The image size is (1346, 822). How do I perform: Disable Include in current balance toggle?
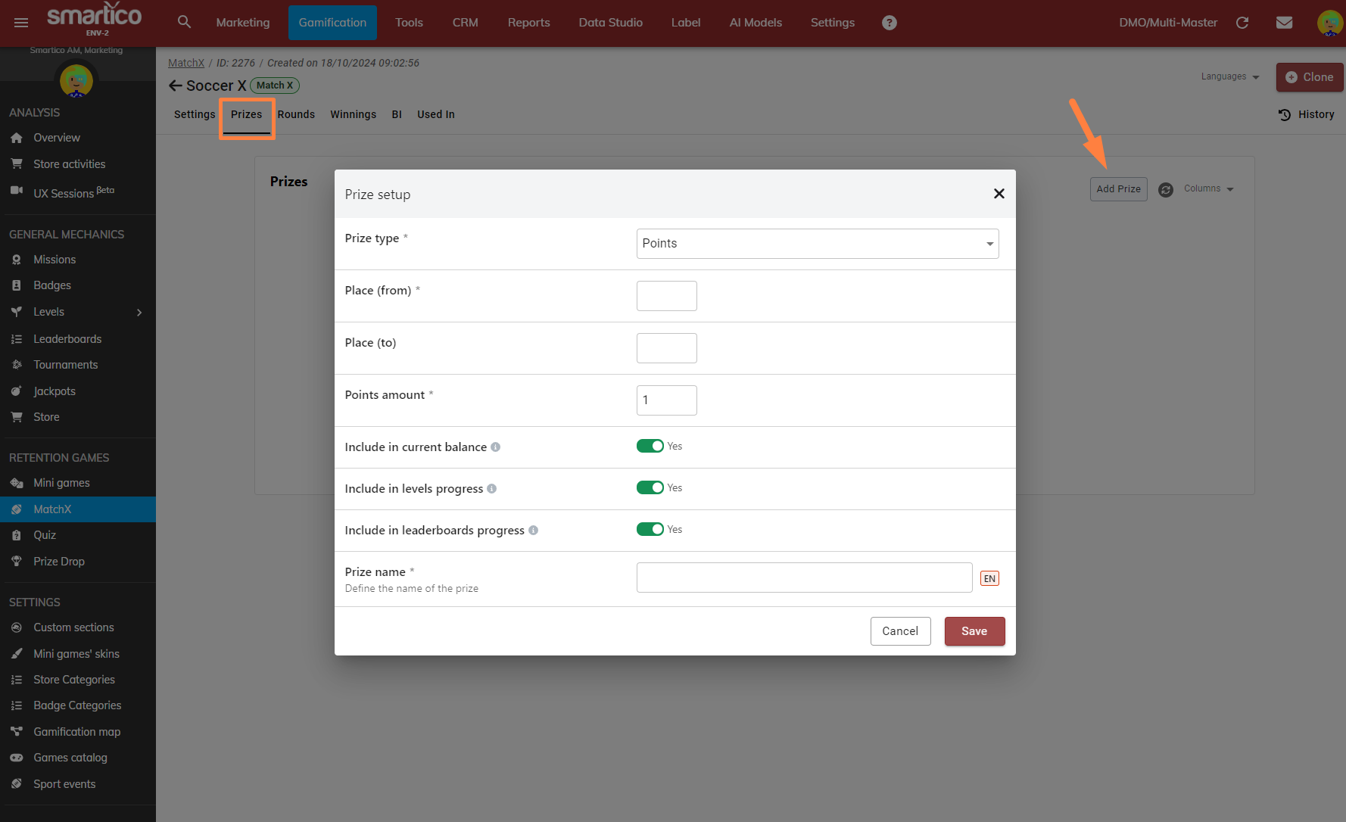(650, 447)
